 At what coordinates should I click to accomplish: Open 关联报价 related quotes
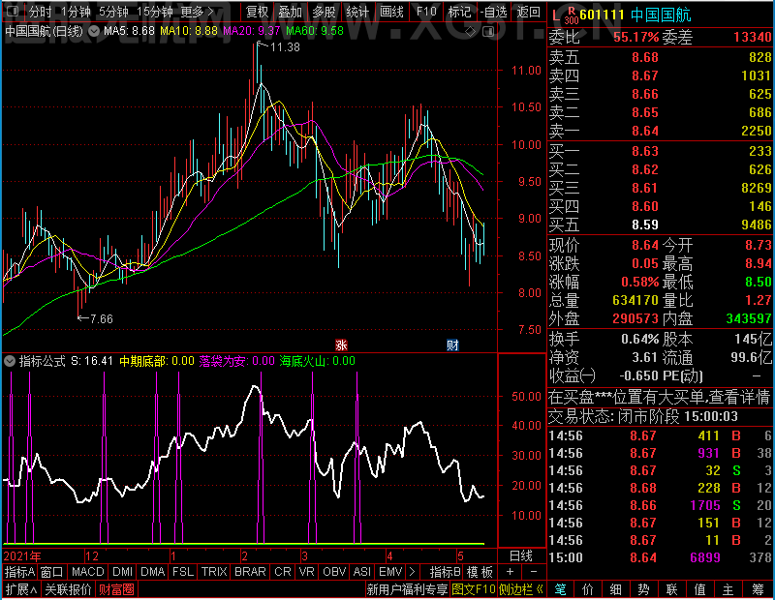pos(68,589)
